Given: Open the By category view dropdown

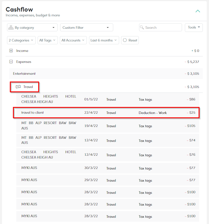Looking at the screenshot, I should tap(32, 27).
